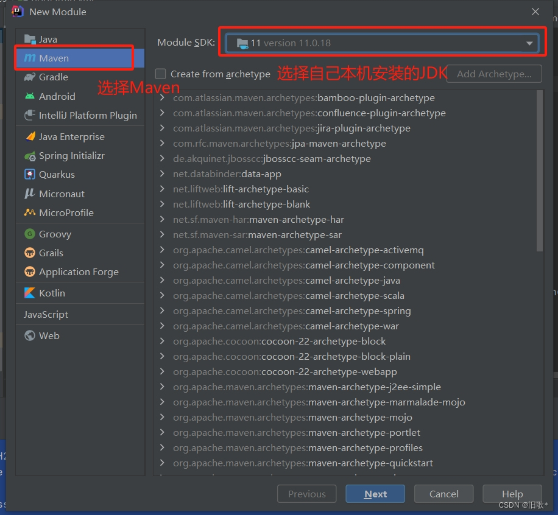Select camel-archetype-scala row
Image resolution: width=558 pixels, height=515 pixels.
click(345, 296)
